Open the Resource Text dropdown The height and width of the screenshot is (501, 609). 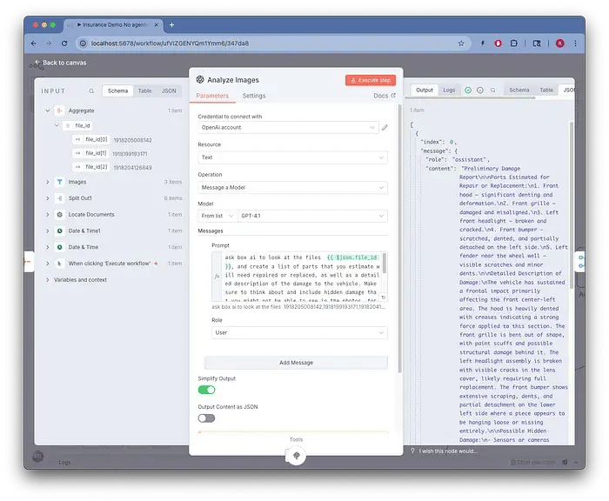coord(292,157)
